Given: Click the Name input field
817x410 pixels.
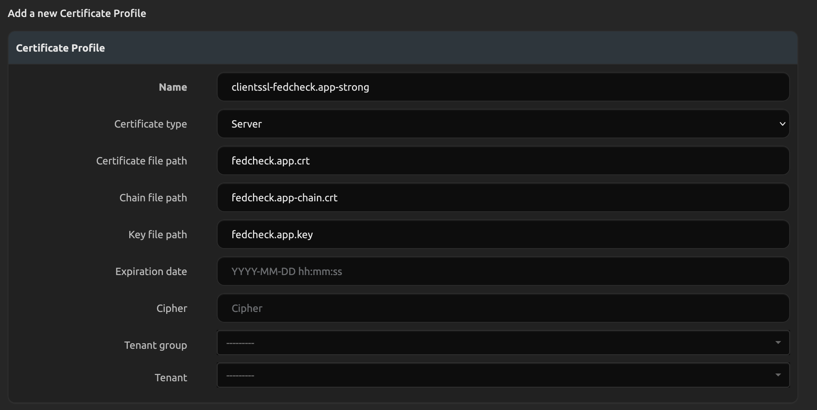Looking at the screenshot, I should point(503,87).
